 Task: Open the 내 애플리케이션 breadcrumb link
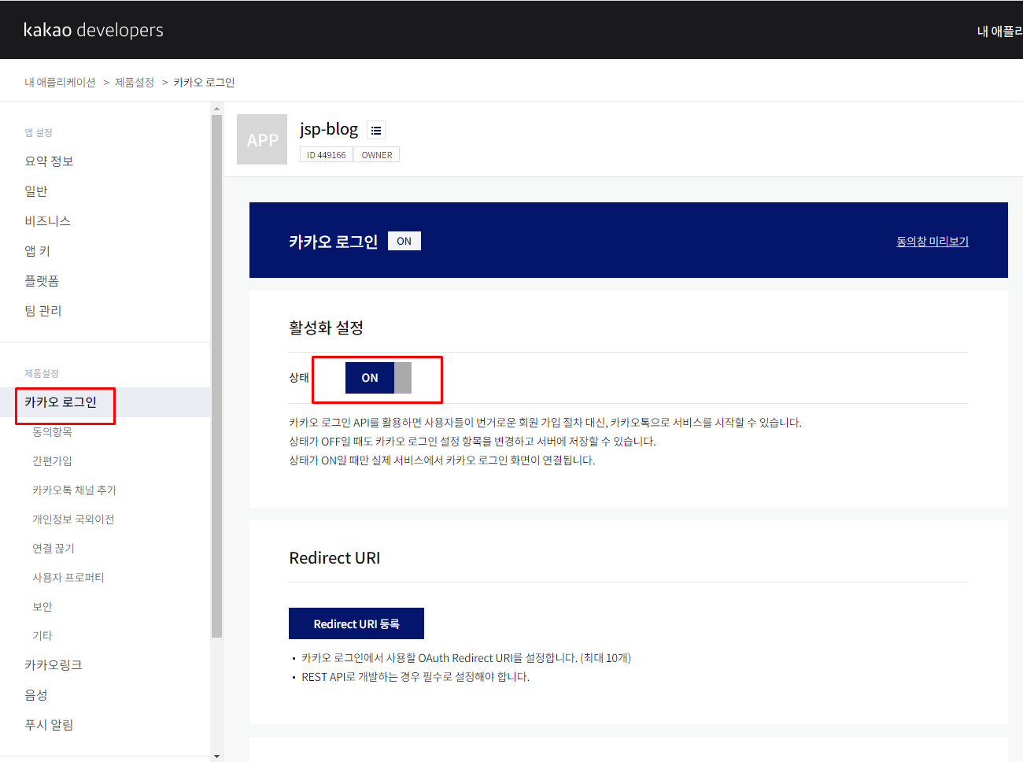[x=60, y=82]
